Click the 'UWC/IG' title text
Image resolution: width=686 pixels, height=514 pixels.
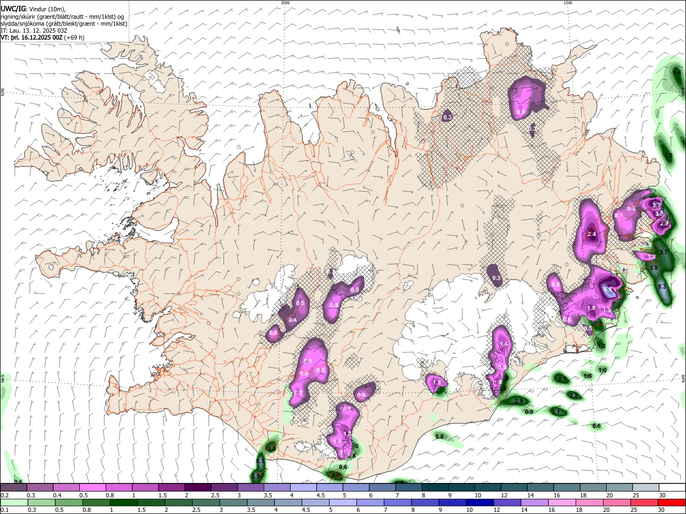point(12,8)
